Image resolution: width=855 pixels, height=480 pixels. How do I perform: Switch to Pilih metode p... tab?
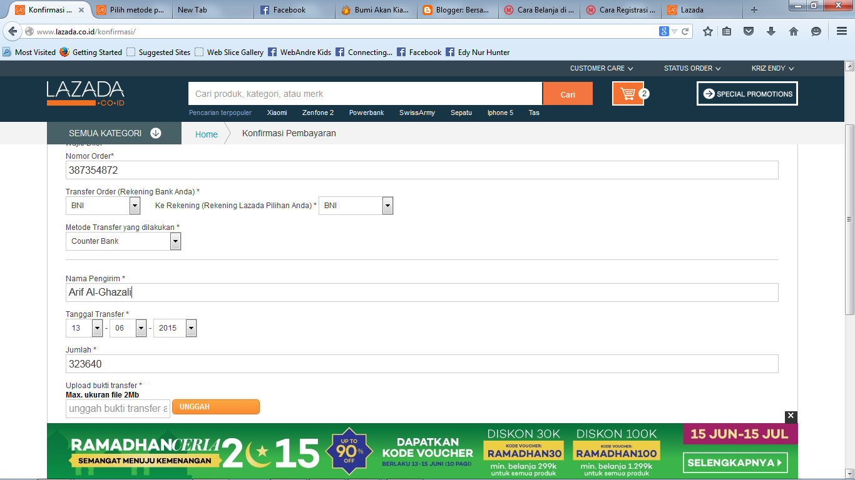coord(131,10)
